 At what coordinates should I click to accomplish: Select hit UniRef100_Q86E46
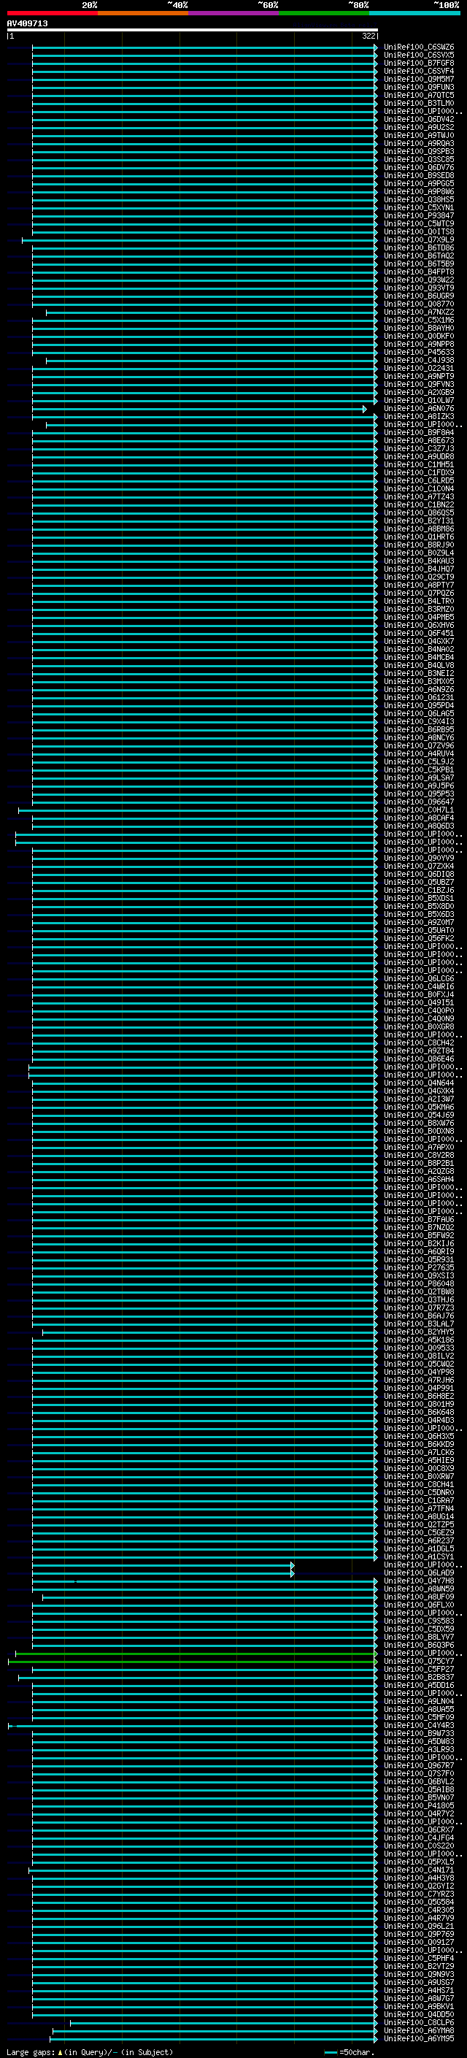418,1059
